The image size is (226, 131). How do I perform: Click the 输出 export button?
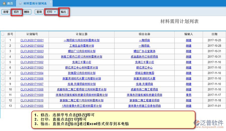[x=64, y=12]
